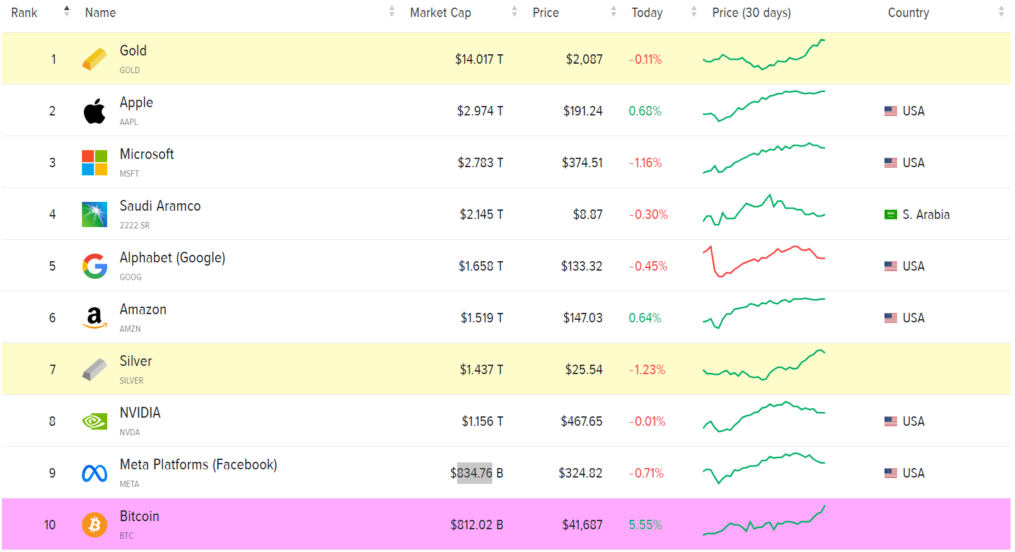Click Gold's $14.017 T market cap
1015x552 pixels.
coord(479,59)
